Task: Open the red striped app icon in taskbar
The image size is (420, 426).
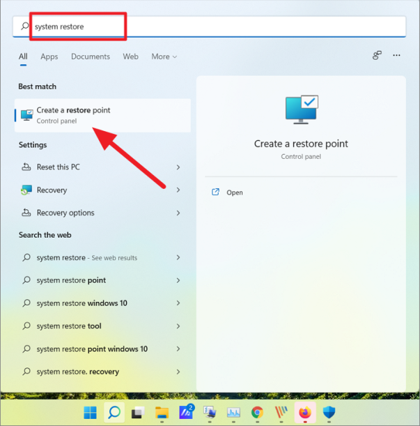Action: coord(281,413)
